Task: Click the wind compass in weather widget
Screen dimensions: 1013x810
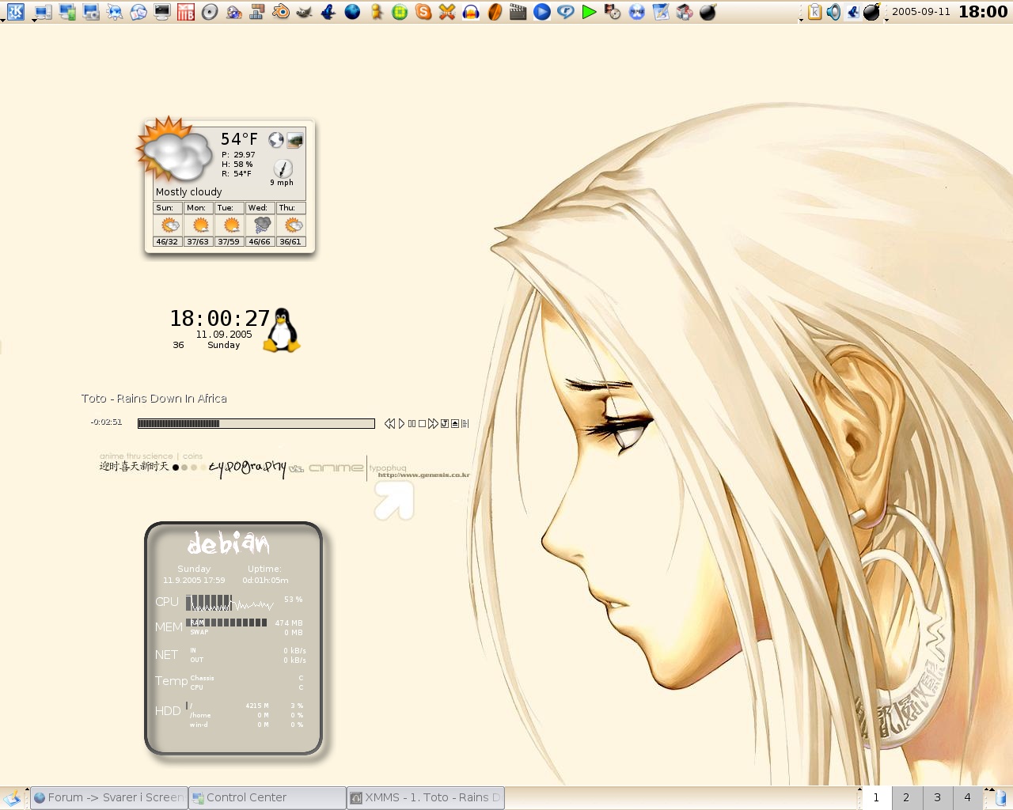Action: [x=283, y=168]
